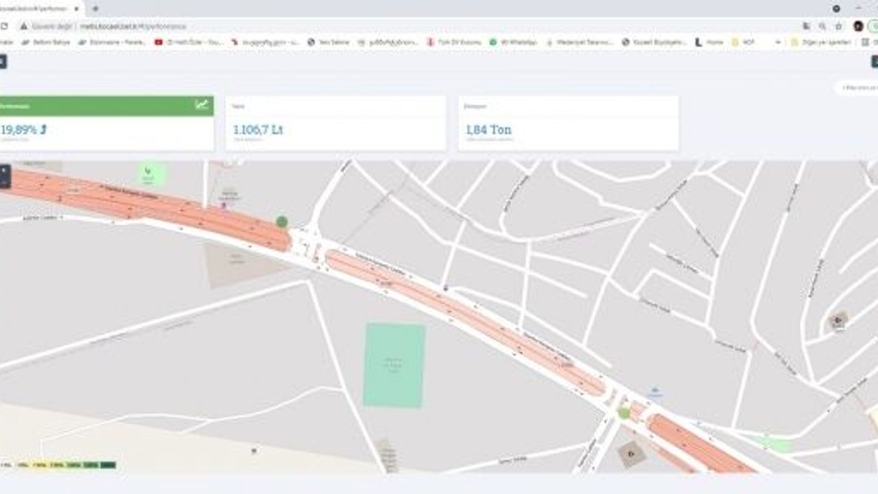This screenshot has width=878, height=494.
Task: Toggle the collapsed side panel below the toolbar
Action: (2, 61)
